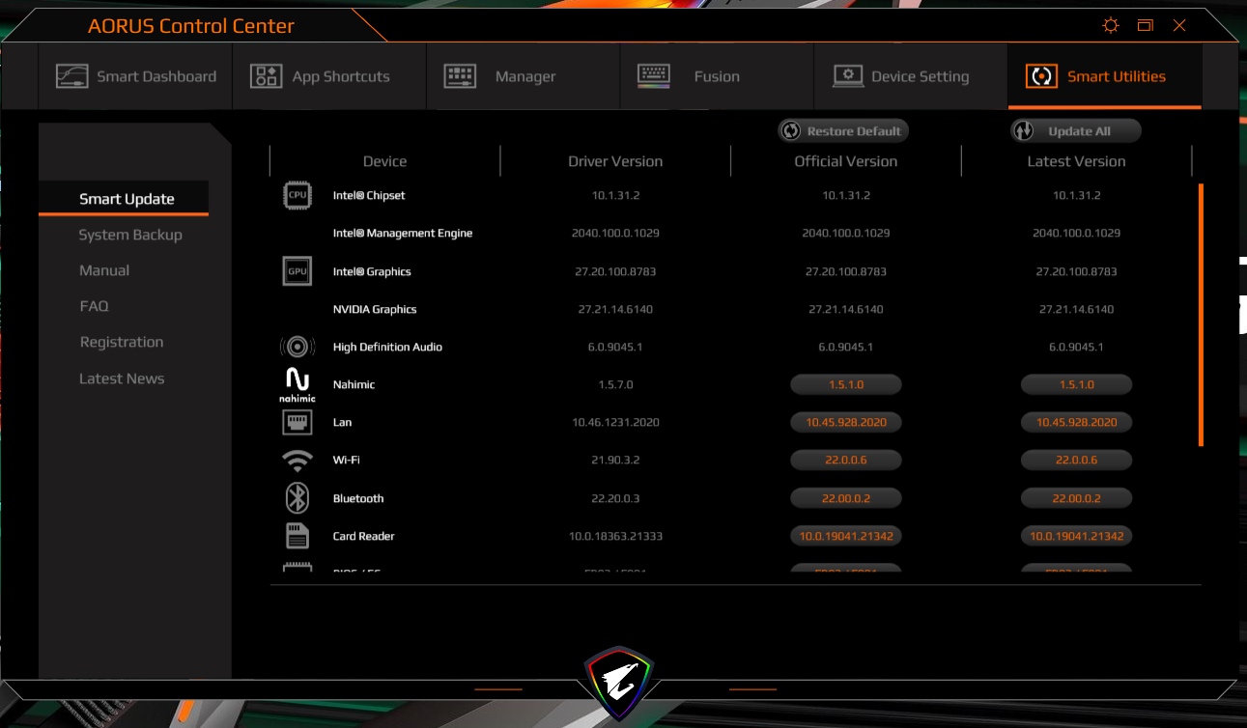Click the Device column header
The width and height of the screenshot is (1247, 728).
click(x=384, y=161)
